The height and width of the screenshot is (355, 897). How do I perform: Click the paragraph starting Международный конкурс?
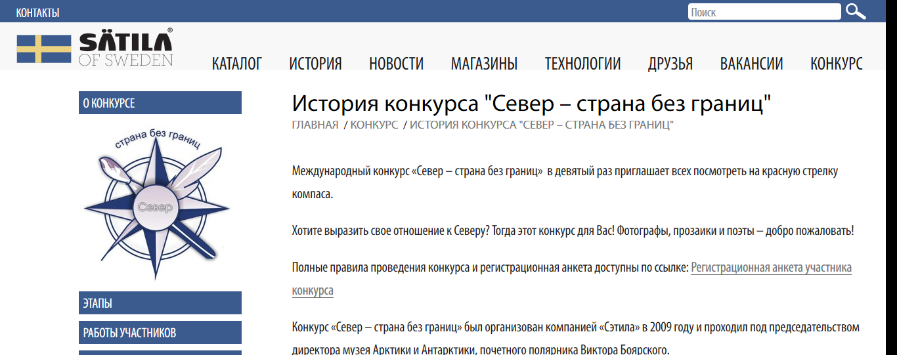click(x=565, y=183)
